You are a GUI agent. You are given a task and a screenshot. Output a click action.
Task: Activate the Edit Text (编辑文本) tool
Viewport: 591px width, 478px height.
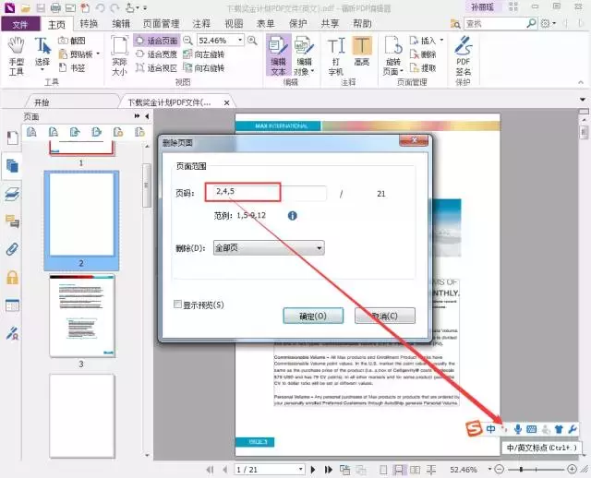[278, 55]
